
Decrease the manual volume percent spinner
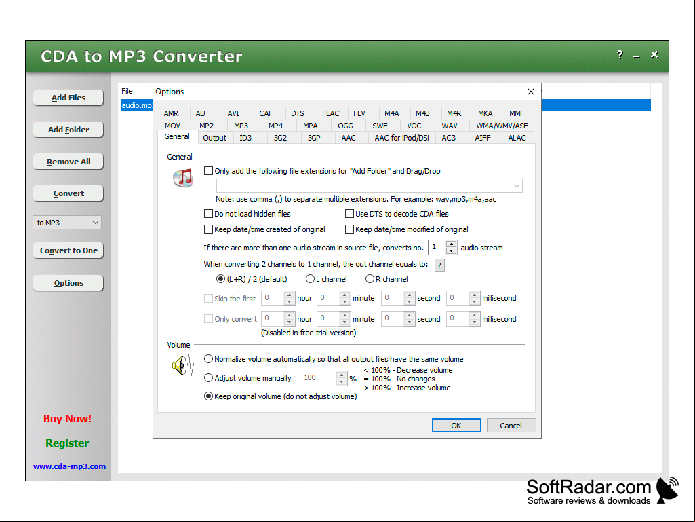coord(341,381)
